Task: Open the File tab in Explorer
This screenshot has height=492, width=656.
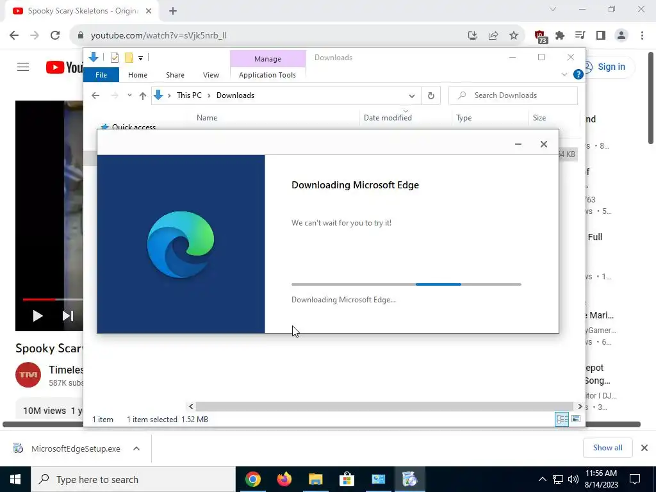Action: [x=101, y=75]
